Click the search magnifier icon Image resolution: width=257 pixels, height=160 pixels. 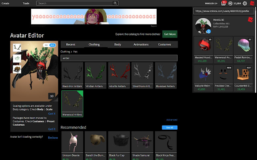pos(115,3)
